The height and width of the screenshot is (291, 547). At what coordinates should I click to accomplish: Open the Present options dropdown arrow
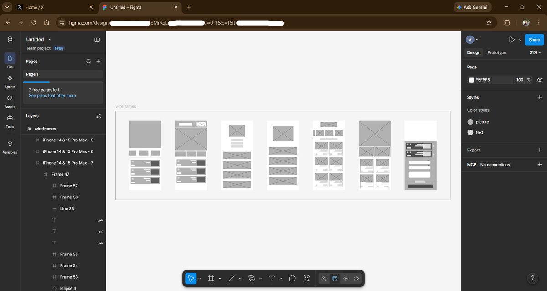coord(520,40)
